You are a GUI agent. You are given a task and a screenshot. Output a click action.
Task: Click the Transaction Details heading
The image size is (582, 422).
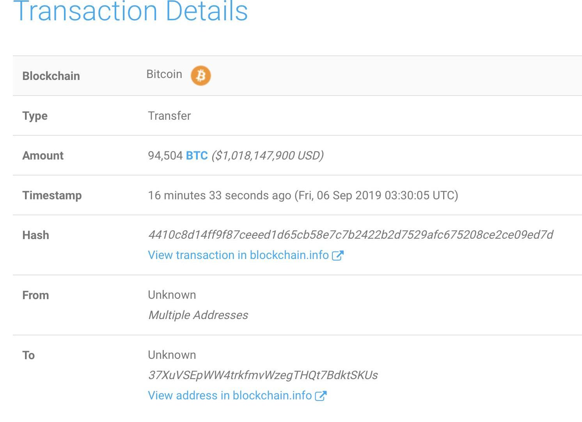click(131, 11)
